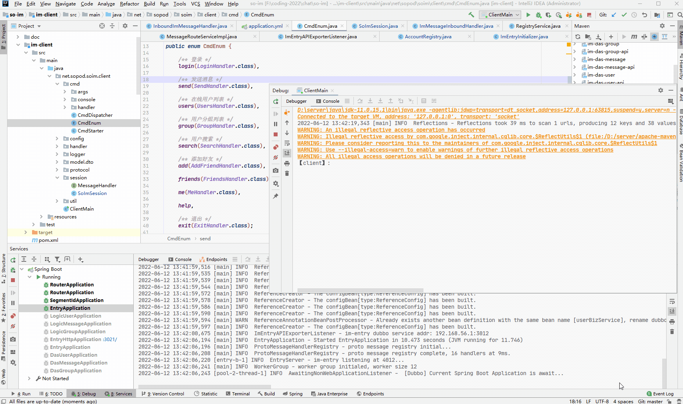This screenshot has height=404, width=683.
Task: Click the Maven download sources icon
Action: [x=598, y=37]
